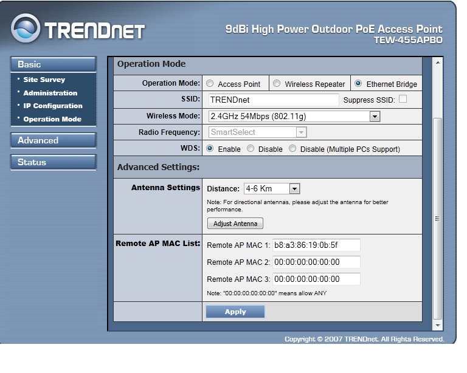Image resolution: width=467 pixels, height=373 pixels.
Task: Select the Wireless Repeater radio button
Action: tap(276, 84)
